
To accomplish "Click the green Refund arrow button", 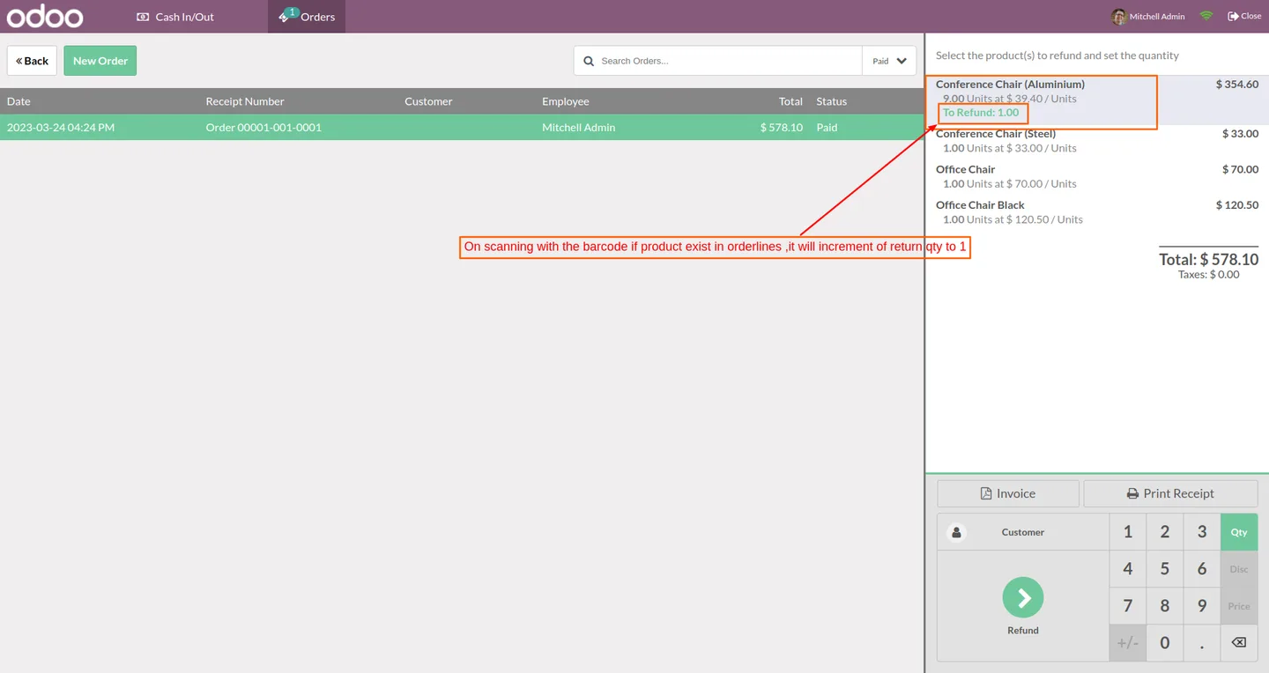I will click(x=1023, y=598).
